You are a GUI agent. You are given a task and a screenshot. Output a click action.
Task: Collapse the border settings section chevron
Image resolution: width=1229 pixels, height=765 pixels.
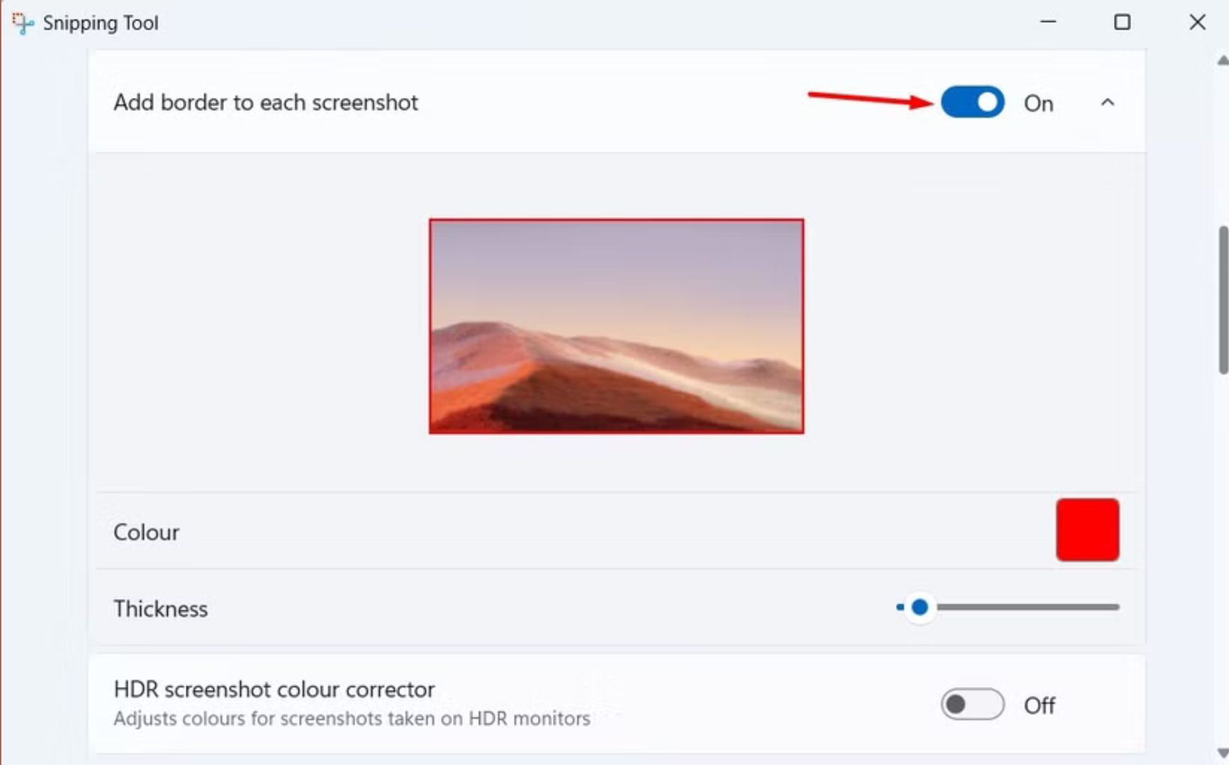click(1107, 103)
